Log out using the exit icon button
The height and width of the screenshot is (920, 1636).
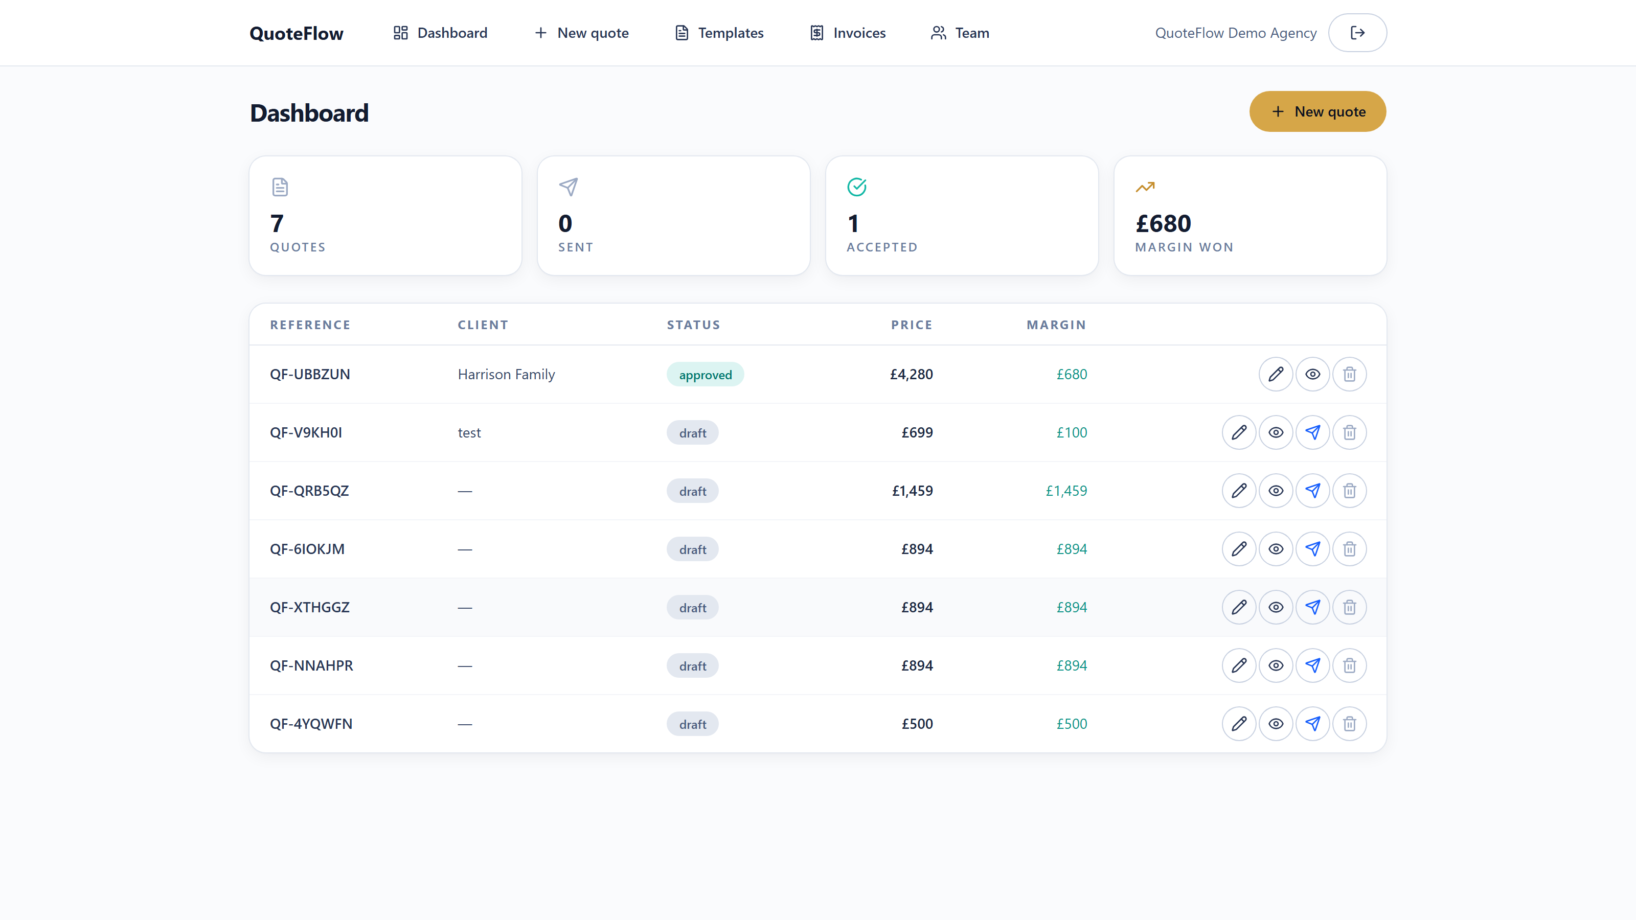point(1357,33)
